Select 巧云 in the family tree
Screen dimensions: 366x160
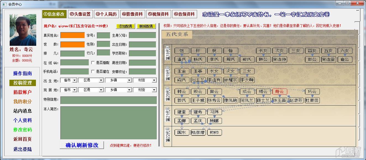point(312,92)
